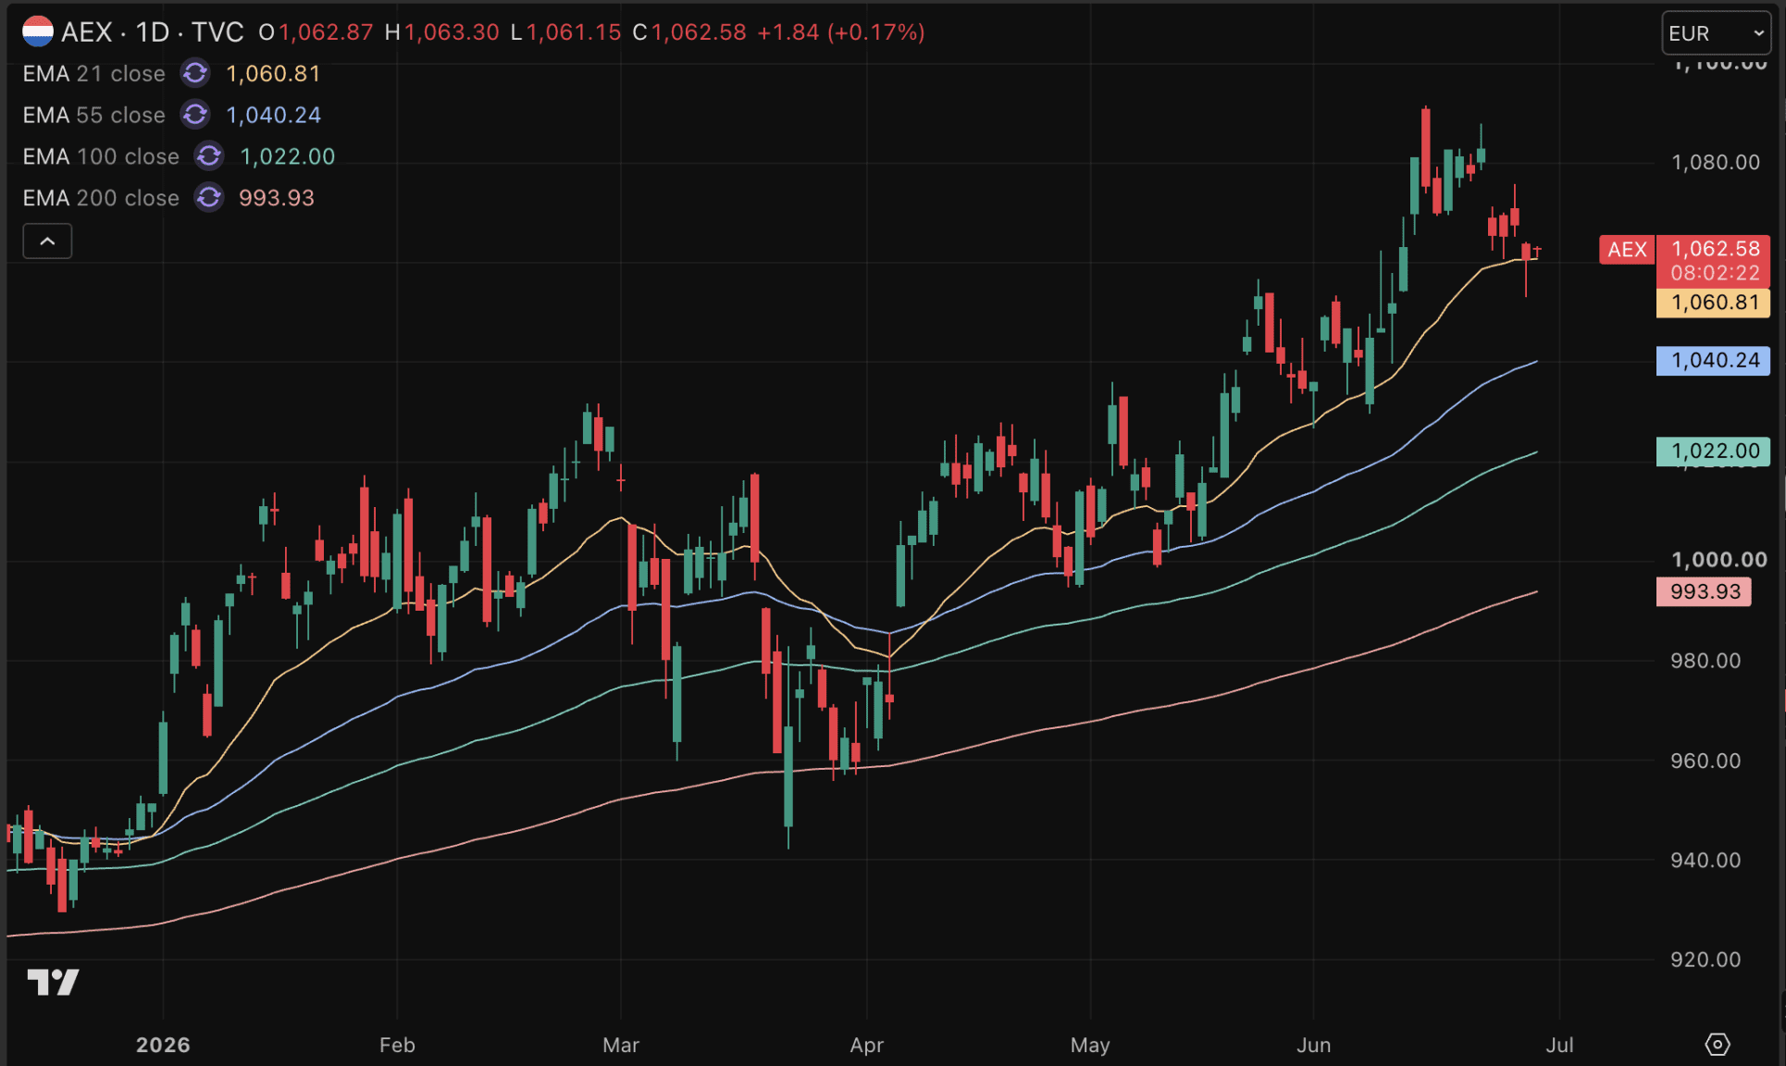Click the refresh icon beside EMA 55 close
The image size is (1786, 1066).
195,115
